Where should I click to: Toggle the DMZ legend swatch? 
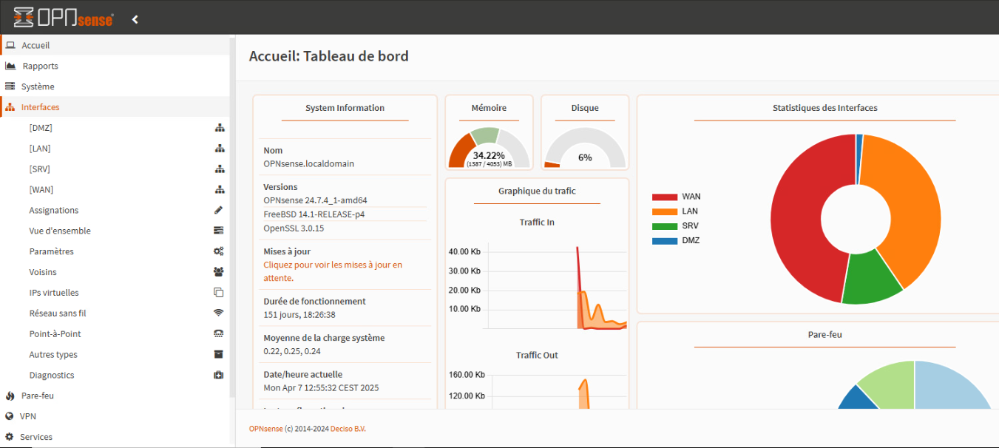pos(665,241)
